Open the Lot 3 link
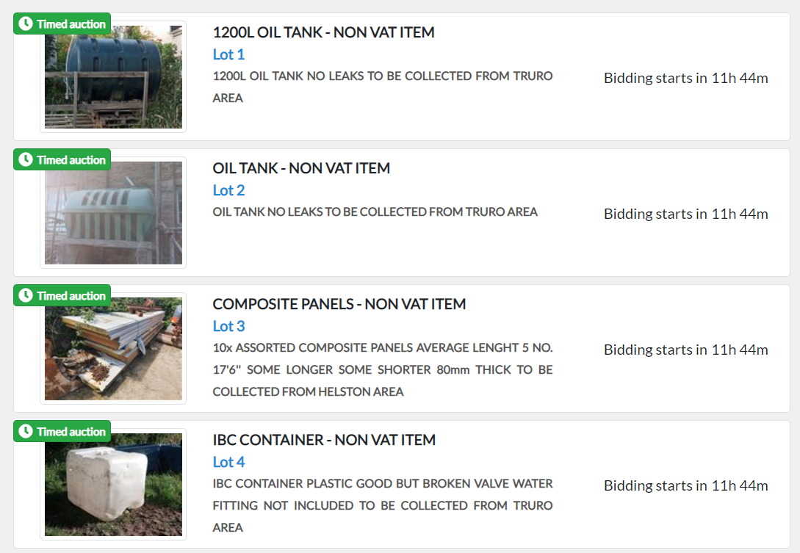 pos(228,326)
